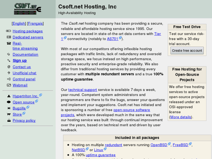Open the OpenBSD link
212x159 pixels.
pyautogui.click(x=159, y=145)
